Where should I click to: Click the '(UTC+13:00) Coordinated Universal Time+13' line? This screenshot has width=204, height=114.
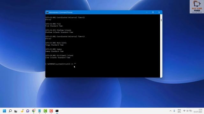pyautogui.click(x=65, y=36)
